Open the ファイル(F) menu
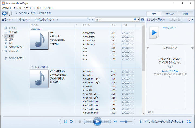Image resolution: width=195 pixels, height=128 pixels. point(6,8)
